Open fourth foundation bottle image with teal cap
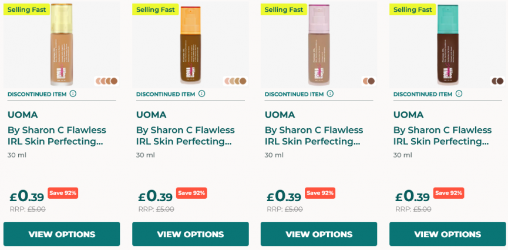 [448, 44]
